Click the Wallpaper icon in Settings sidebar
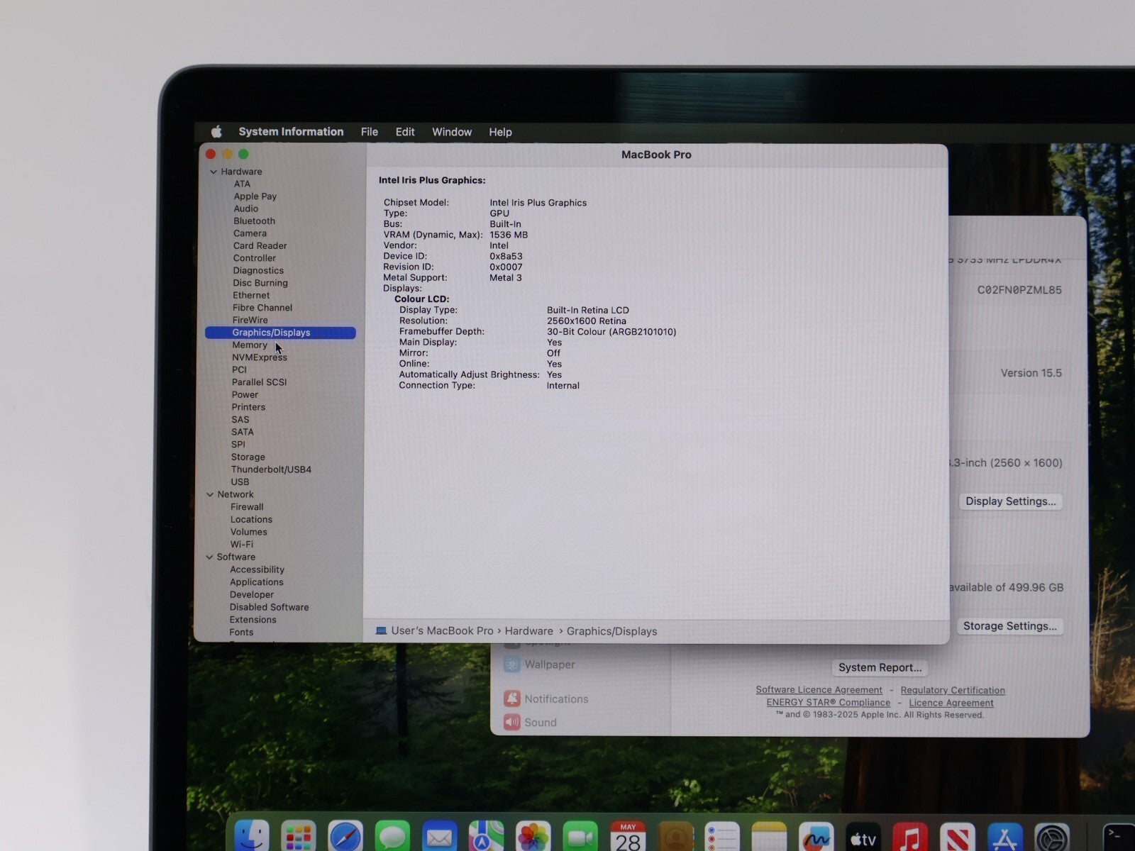1135x851 pixels. tap(511, 664)
